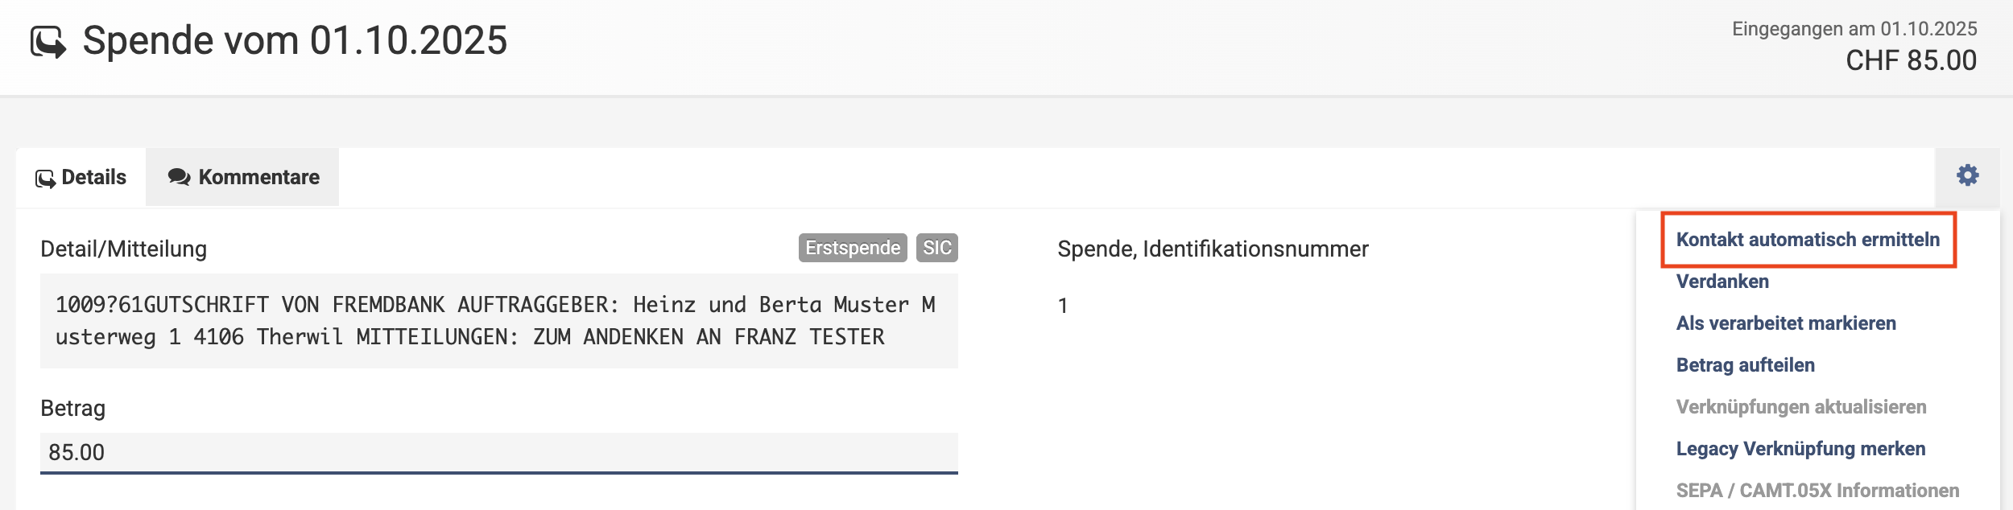
Task: Click the CHF 85.00 amount
Action: 1911,60
